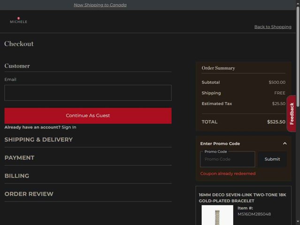Click into the Promo Code field

(x=228, y=159)
